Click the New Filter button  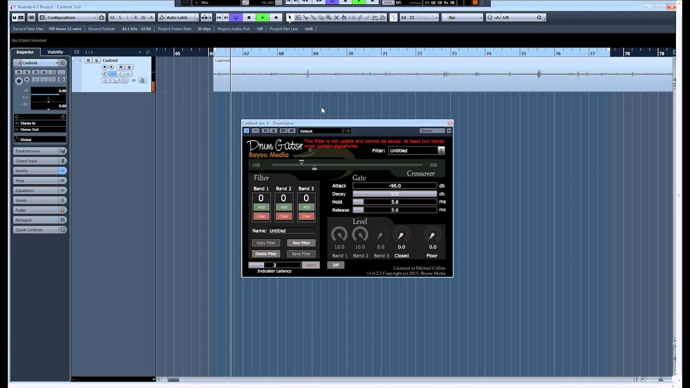[x=301, y=243]
